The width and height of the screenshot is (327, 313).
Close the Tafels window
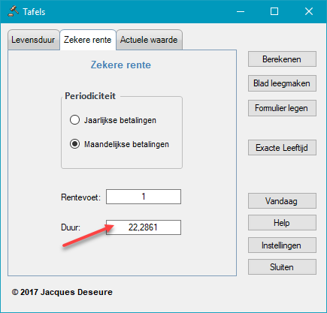[x=309, y=11]
